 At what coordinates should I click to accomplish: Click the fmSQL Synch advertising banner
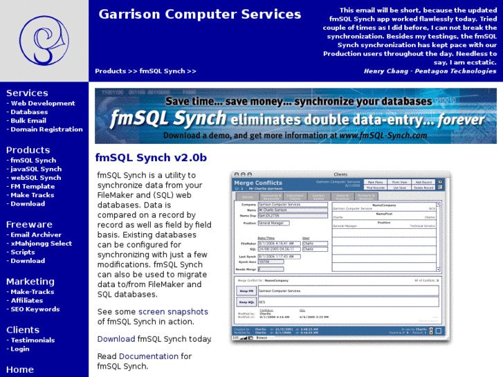[295, 116]
